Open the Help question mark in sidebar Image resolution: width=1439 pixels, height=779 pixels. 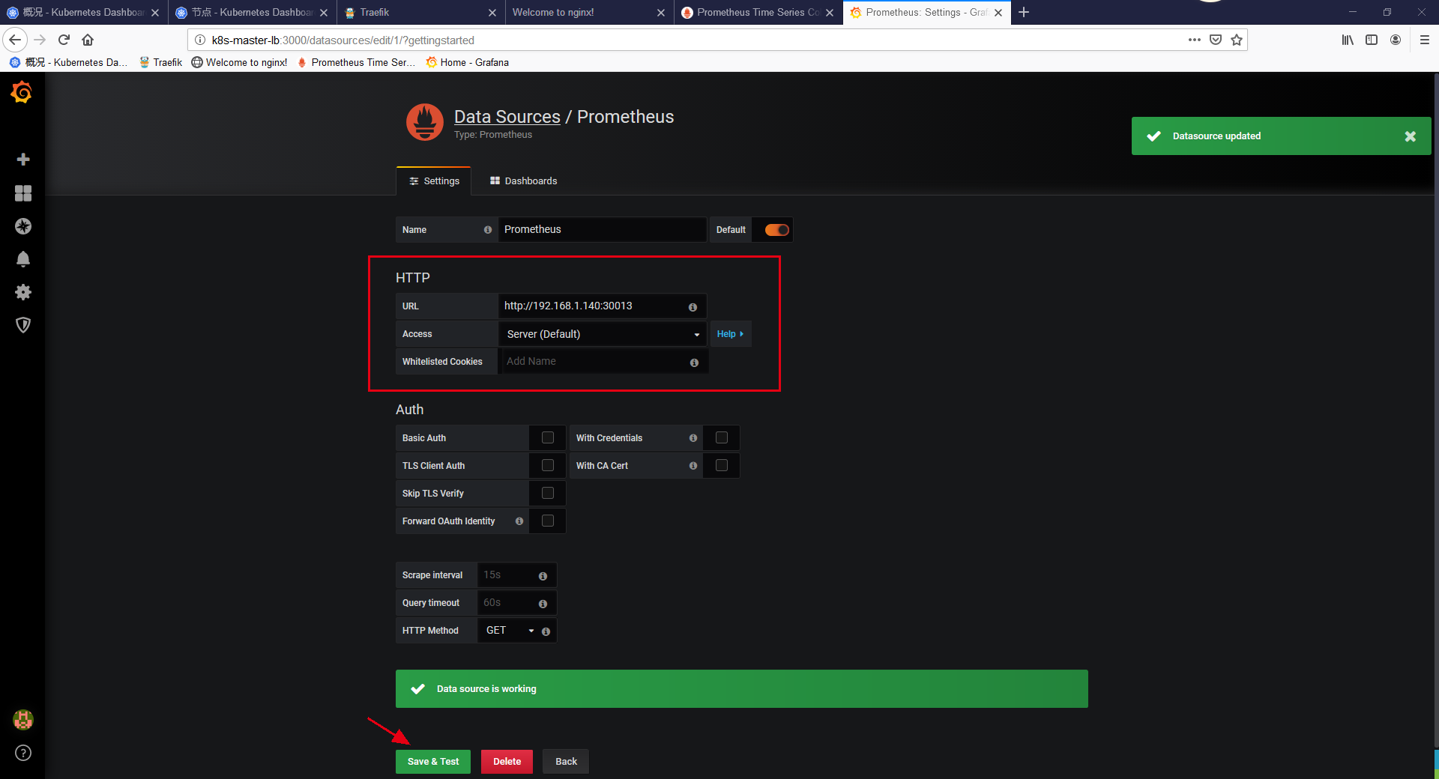23,753
